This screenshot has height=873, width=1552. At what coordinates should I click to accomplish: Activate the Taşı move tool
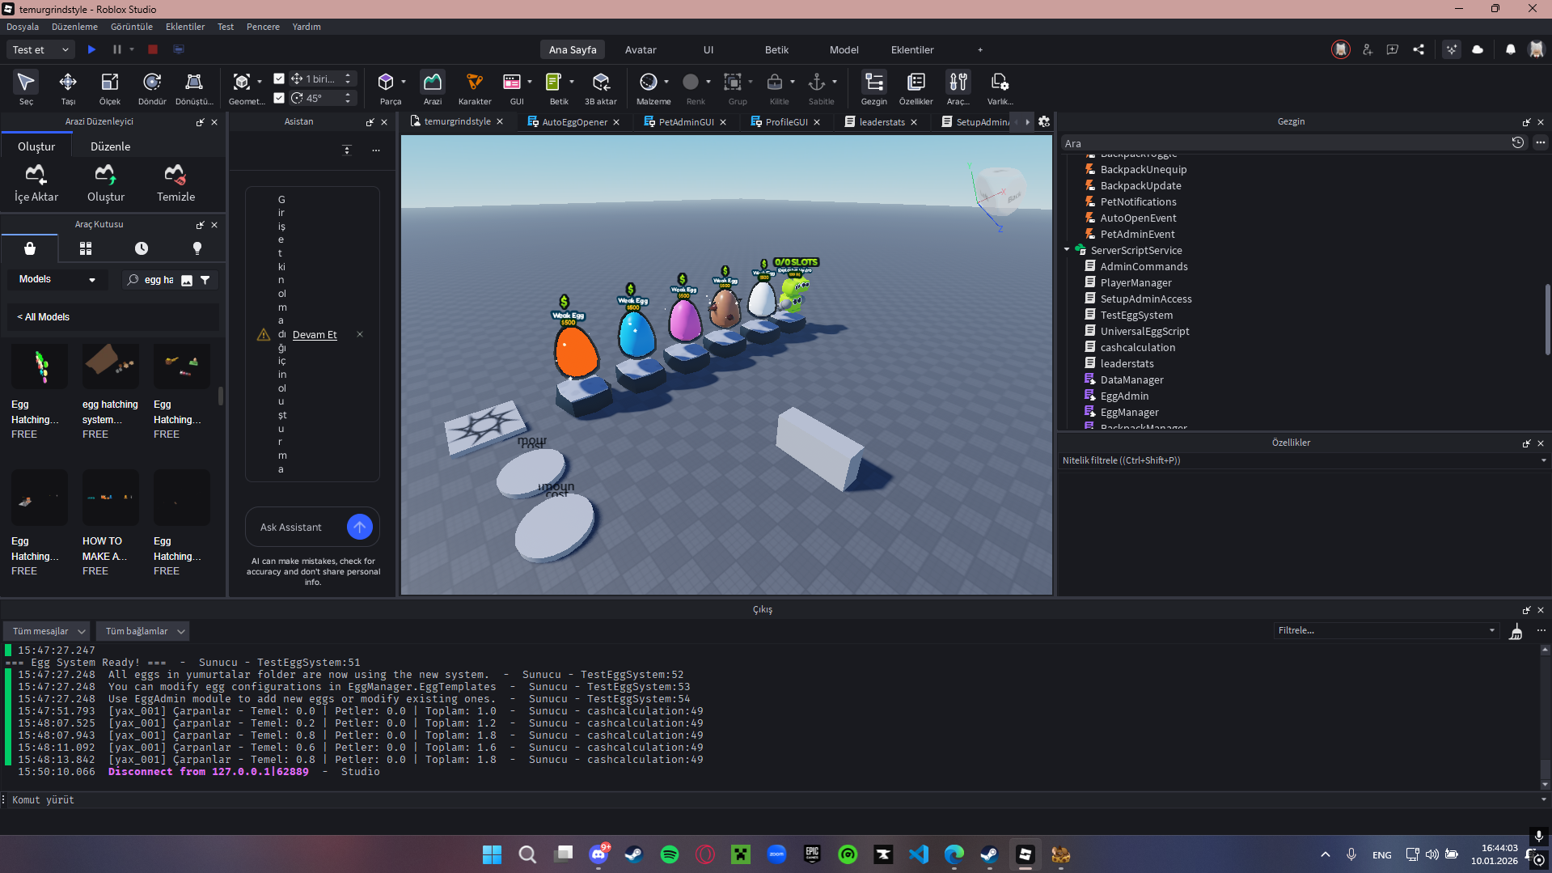[x=68, y=87]
